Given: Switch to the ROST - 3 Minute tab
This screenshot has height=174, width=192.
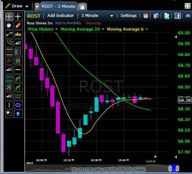Looking at the screenshot, I should coord(58,6).
